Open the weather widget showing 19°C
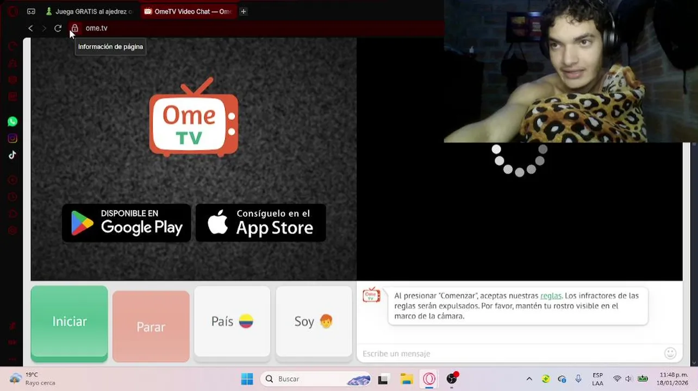The width and height of the screenshot is (698, 391). (x=33, y=379)
